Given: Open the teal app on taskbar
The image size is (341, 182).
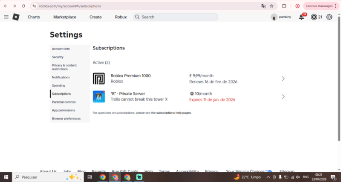Looking at the screenshot, I should [x=139, y=177].
